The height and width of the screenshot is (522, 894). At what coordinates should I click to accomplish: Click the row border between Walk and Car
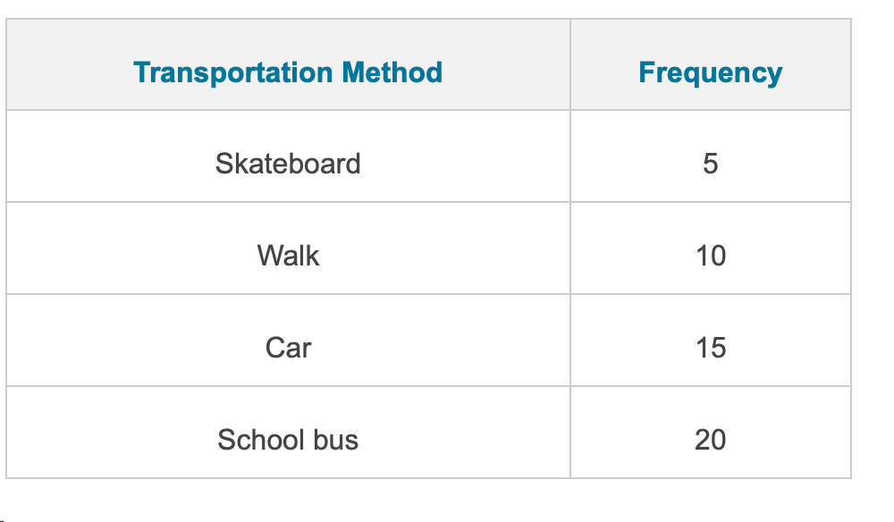coord(429,294)
